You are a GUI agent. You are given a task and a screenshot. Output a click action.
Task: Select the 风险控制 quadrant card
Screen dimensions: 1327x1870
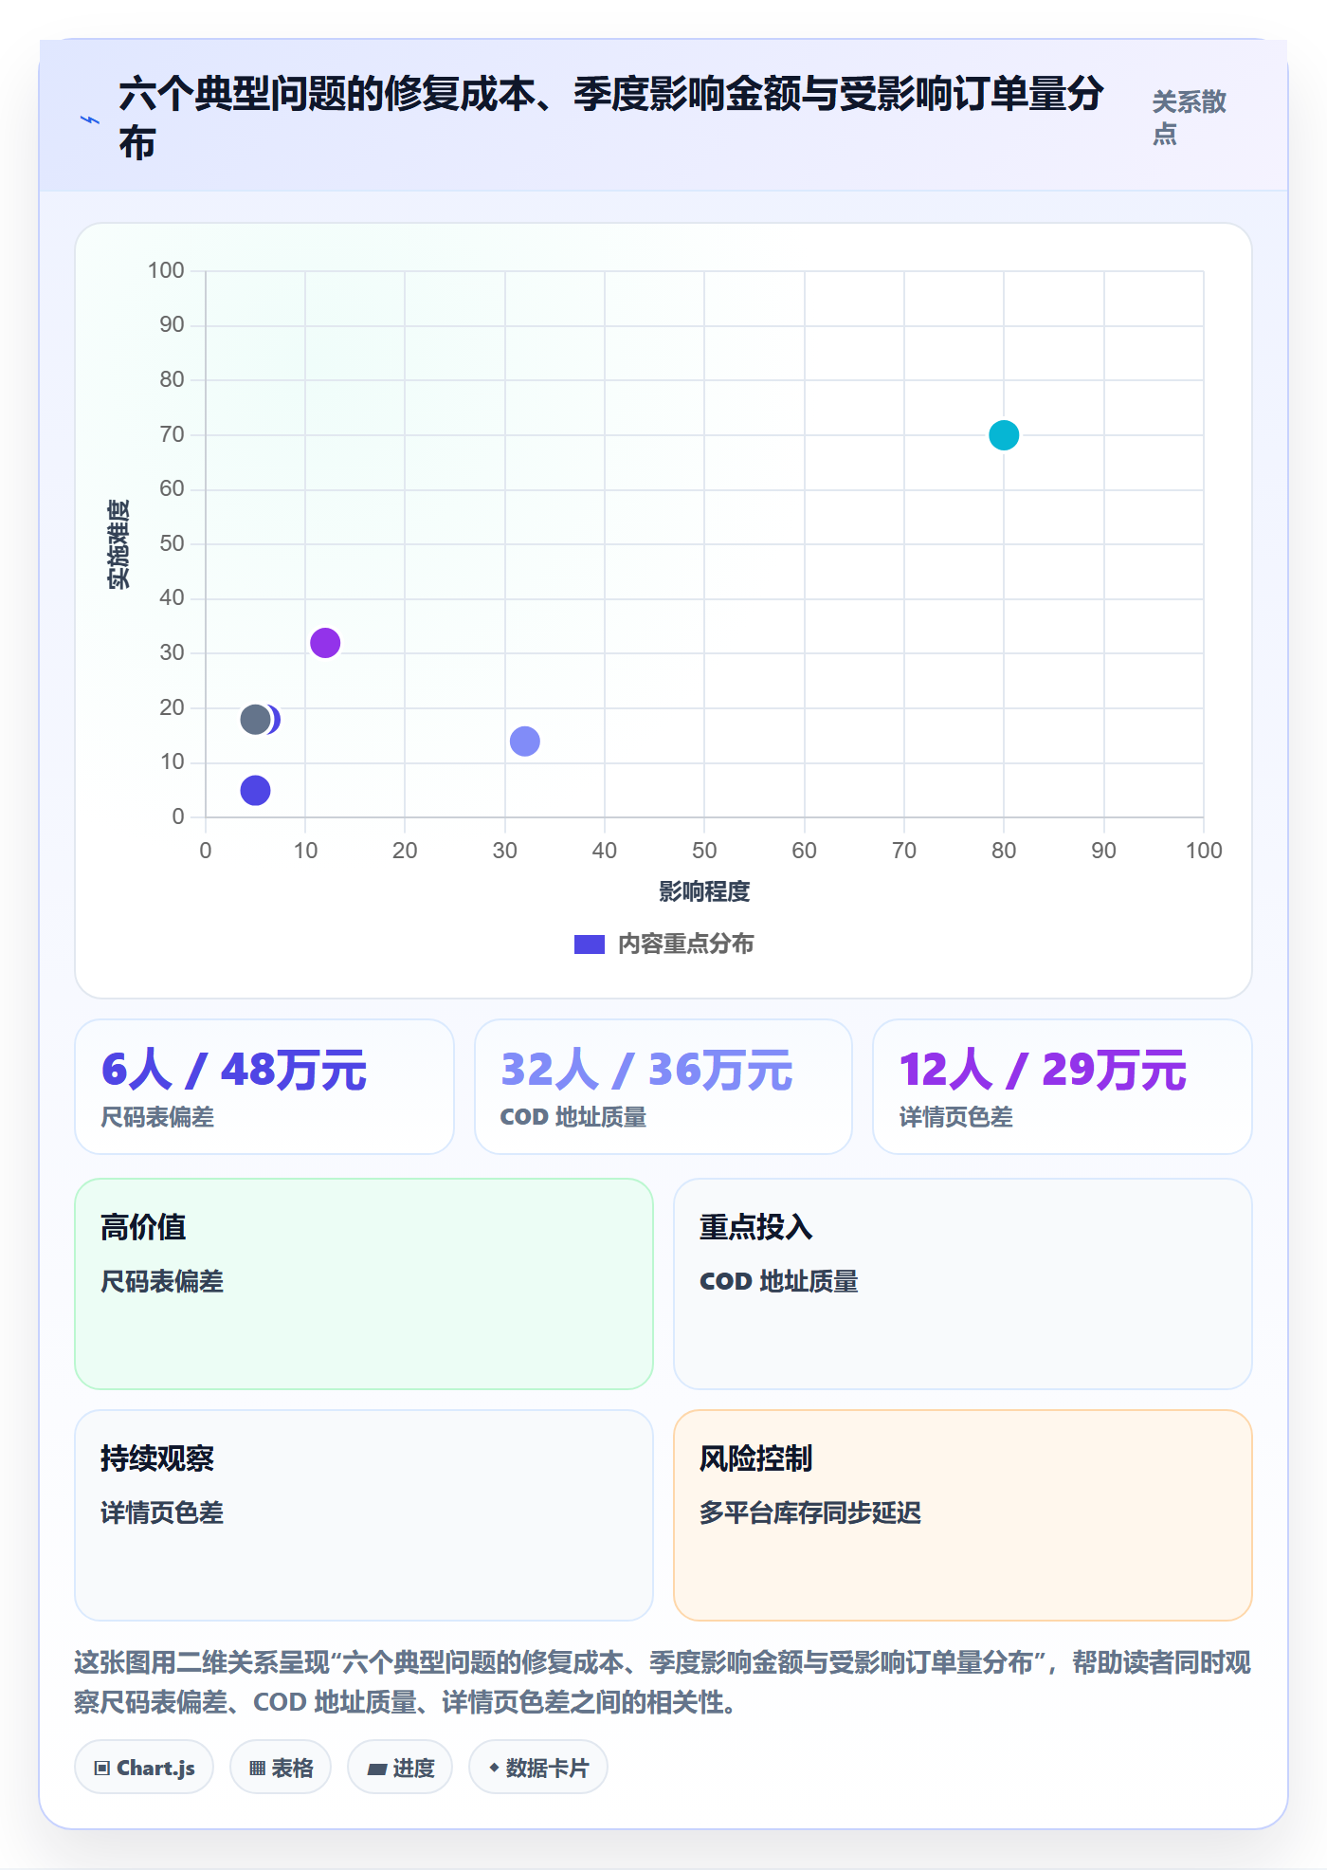click(963, 1515)
